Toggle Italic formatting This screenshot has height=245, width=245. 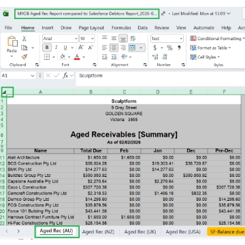point(56,48)
